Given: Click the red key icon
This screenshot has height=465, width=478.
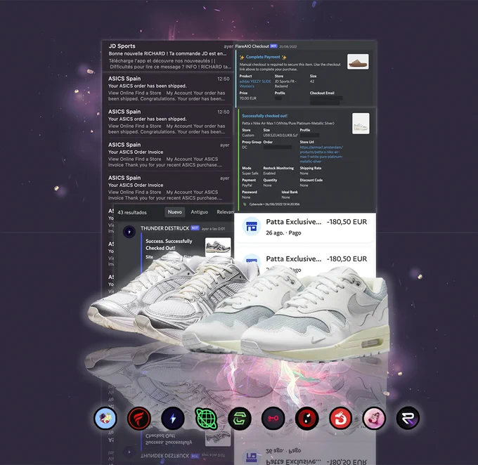Looking at the screenshot, I should (273, 419).
